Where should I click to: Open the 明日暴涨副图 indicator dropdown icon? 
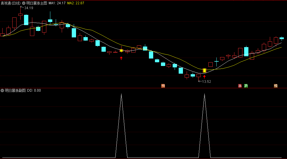(x=2, y=90)
